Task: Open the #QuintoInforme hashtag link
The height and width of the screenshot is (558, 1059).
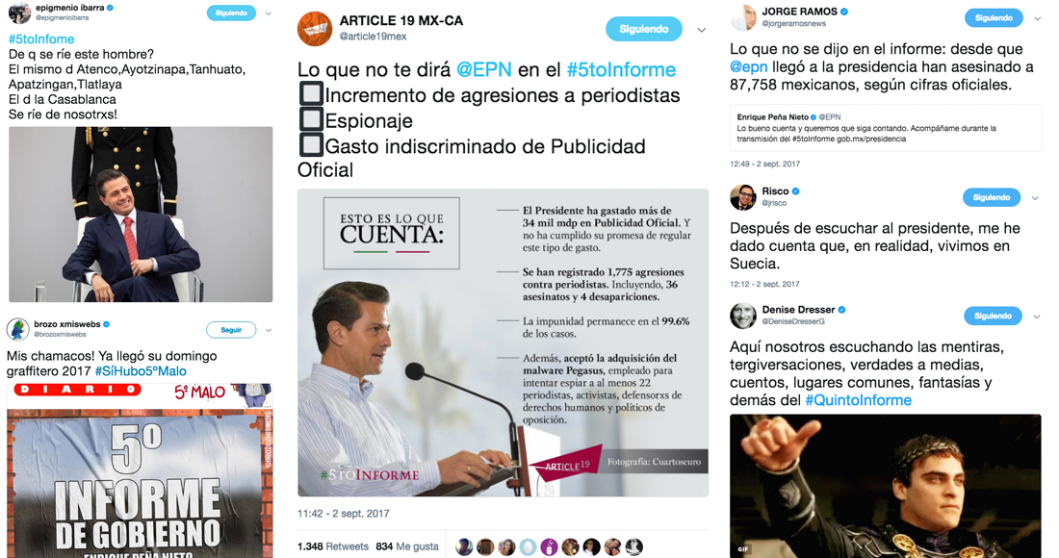Action: (858, 400)
